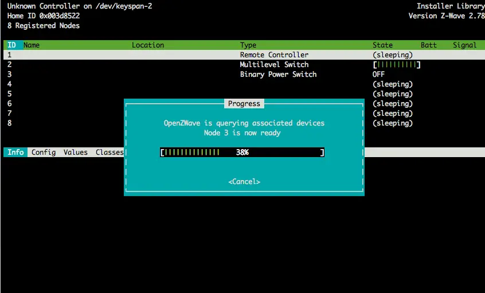The image size is (485, 293).
Task: Click the sleeping state of node 4
Action: [x=393, y=84]
